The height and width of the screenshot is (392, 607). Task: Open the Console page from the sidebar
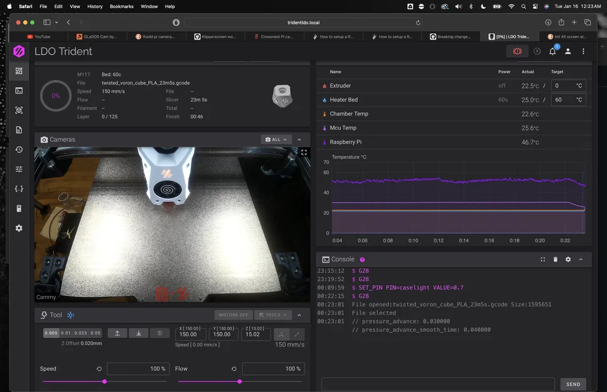(x=19, y=90)
